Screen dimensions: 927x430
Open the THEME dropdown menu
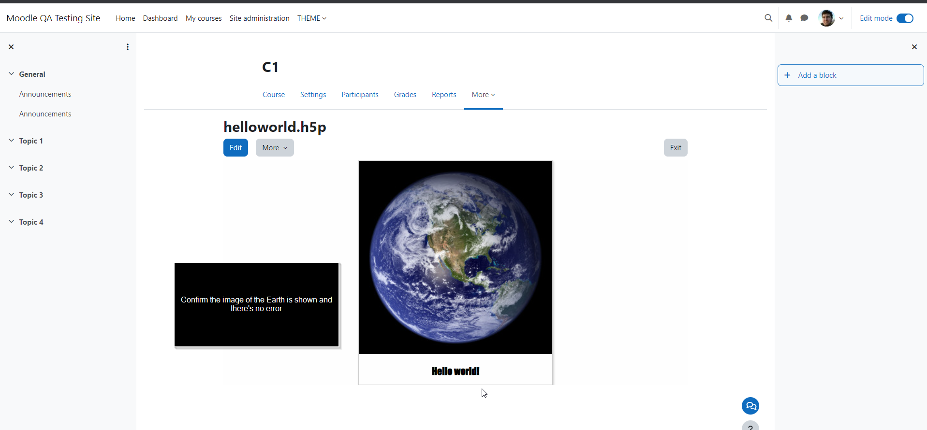click(x=312, y=18)
